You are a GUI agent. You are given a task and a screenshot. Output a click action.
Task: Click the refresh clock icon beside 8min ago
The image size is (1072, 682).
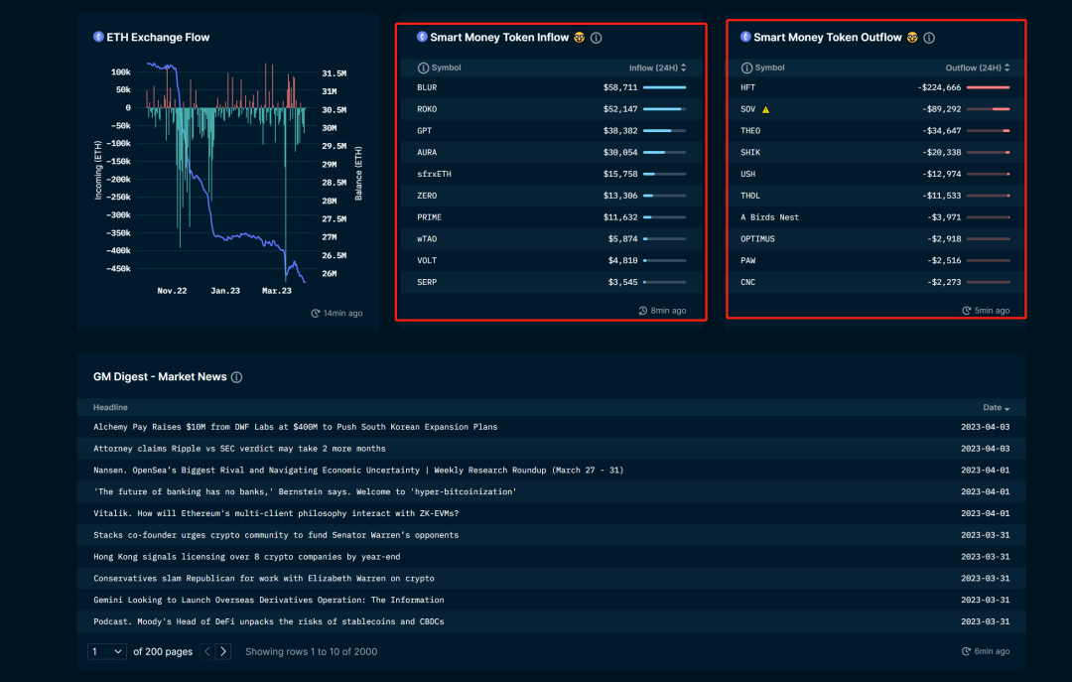[642, 311]
